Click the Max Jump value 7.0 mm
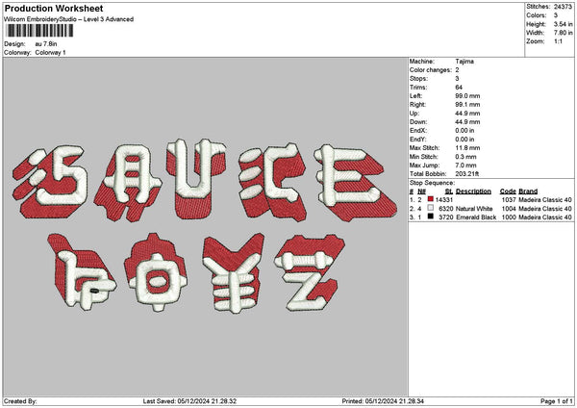 point(465,166)
